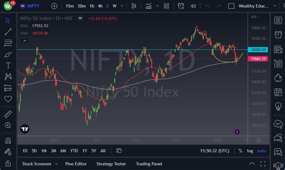Open the Strategy Tester tab
Viewport: 285px width, 170px height.
coord(111,164)
